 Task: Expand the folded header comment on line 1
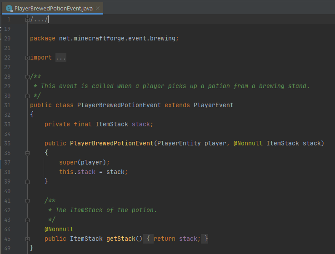coord(27,20)
